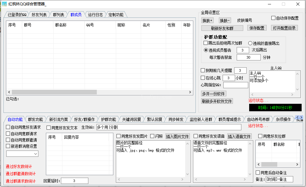Click 插入图片文件 button

[x=177, y=136]
